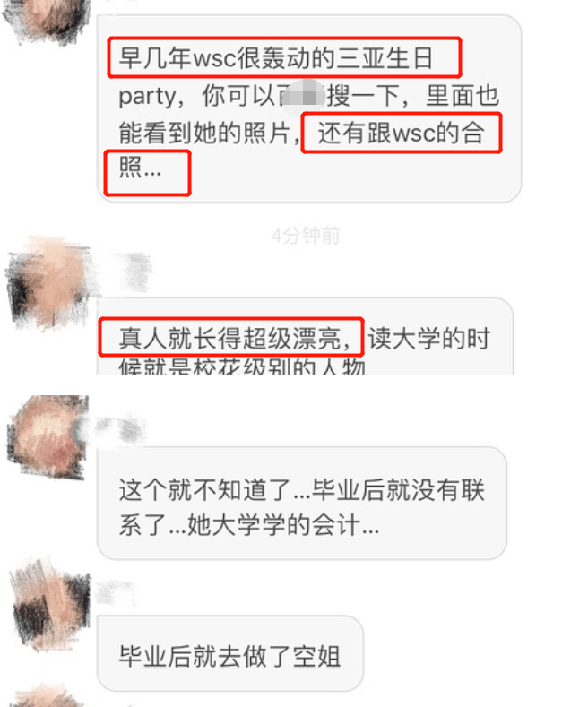This screenshot has width=562, height=707.
Task: Click the 4分钟前 timestamp
Action: coord(306,236)
